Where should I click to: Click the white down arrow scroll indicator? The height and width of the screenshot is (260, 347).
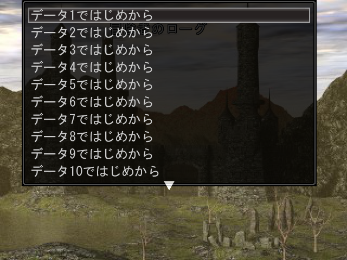[x=169, y=185]
